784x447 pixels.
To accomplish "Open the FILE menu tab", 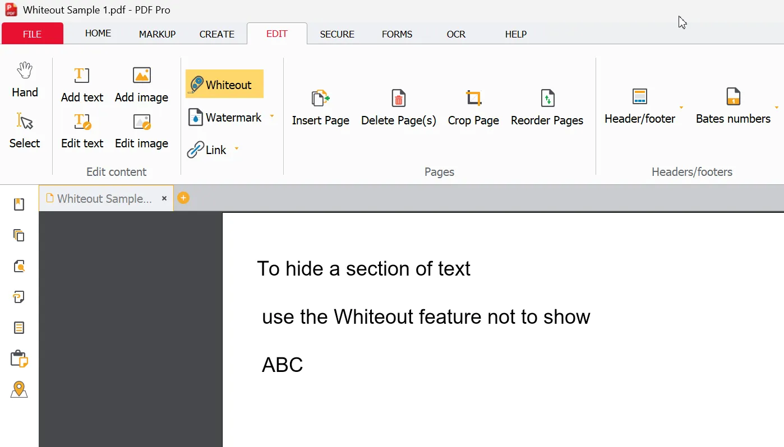I will tap(33, 34).
